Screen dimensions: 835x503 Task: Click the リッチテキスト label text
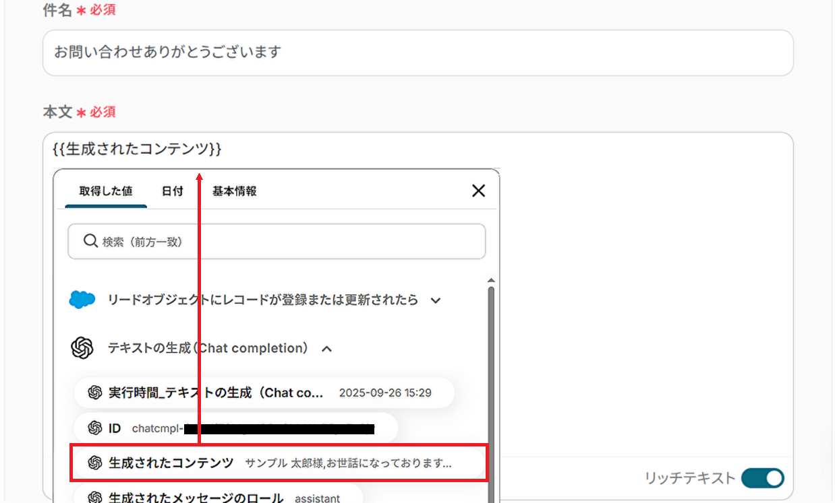pyautogui.click(x=690, y=478)
